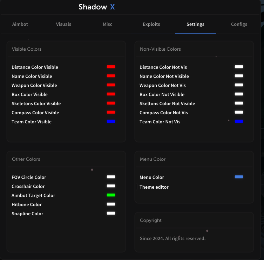Click the Skeletons Color Visible swatch
Screen dimensions: 264x260
click(111, 103)
